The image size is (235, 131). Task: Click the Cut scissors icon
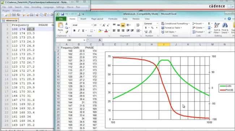(67, 24)
